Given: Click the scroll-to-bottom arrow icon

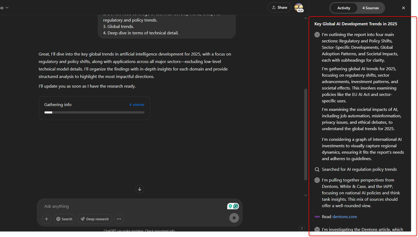Looking at the screenshot, I should click(140, 189).
